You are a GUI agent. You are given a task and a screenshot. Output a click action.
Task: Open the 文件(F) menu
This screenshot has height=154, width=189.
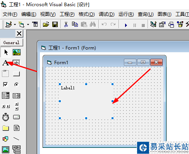10,14
